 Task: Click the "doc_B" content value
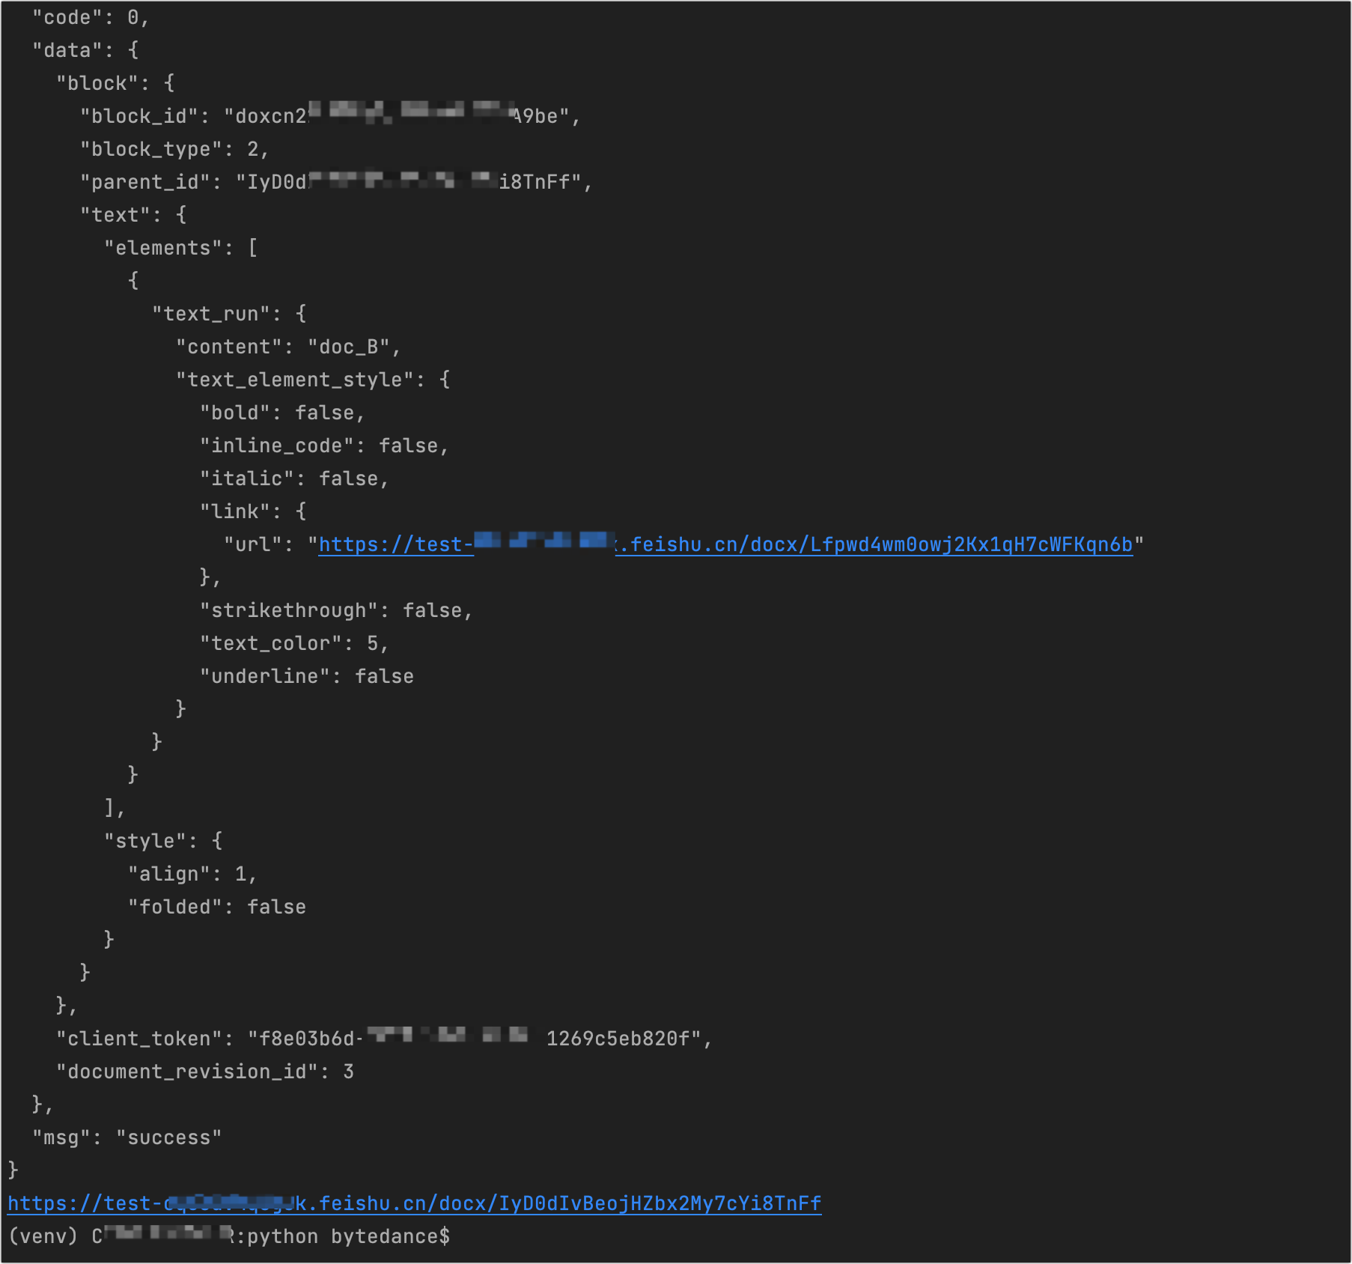coord(349,347)
